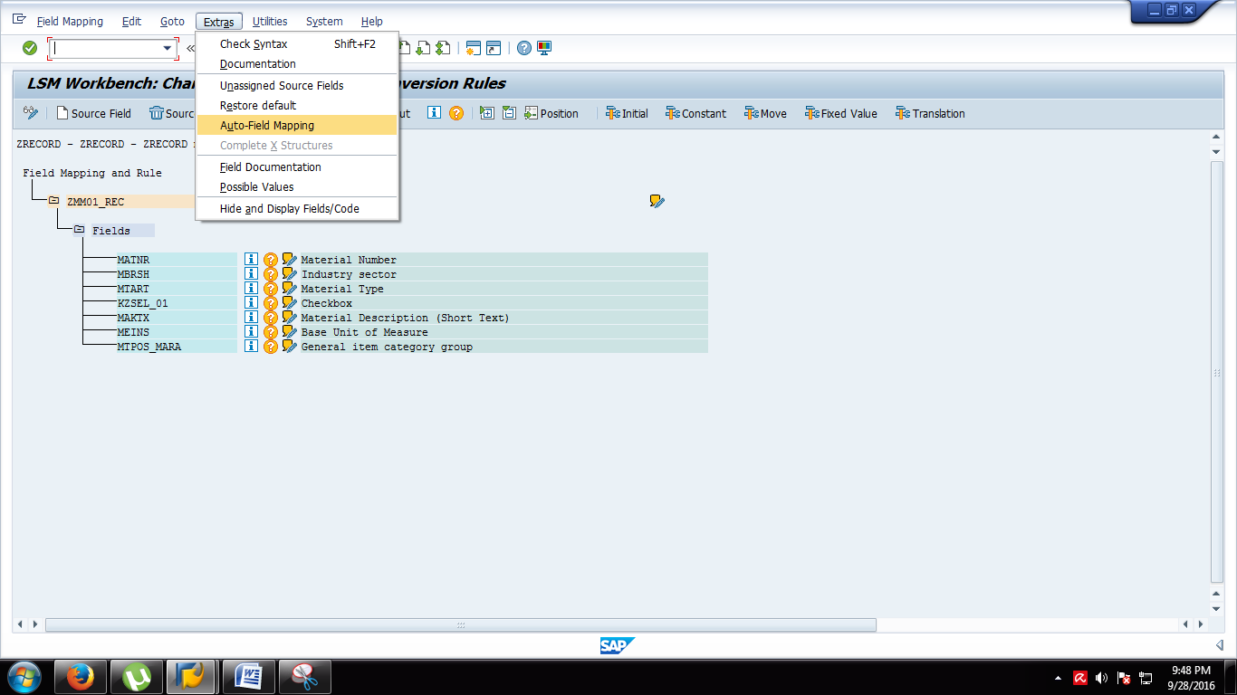
Task: Open the blue Help question mark icon
Action: pyautogui.click(x=524, y=48)
